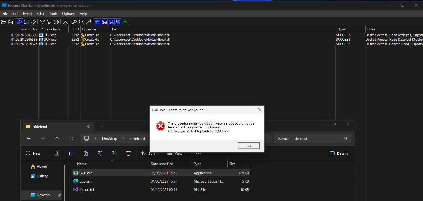Toggle the Capture events button

click(19, 22)
